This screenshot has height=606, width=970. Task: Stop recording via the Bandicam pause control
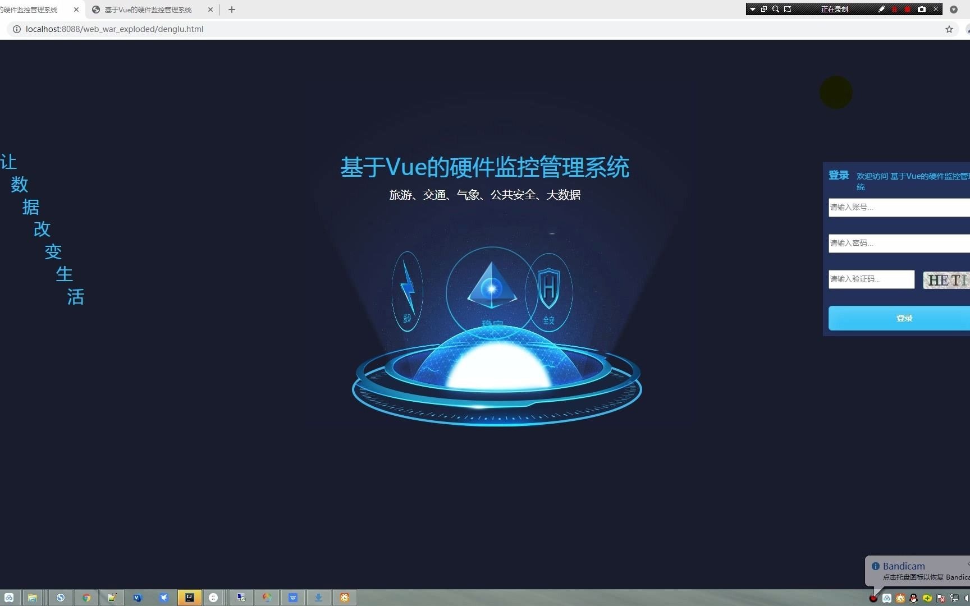coord(895,9)
